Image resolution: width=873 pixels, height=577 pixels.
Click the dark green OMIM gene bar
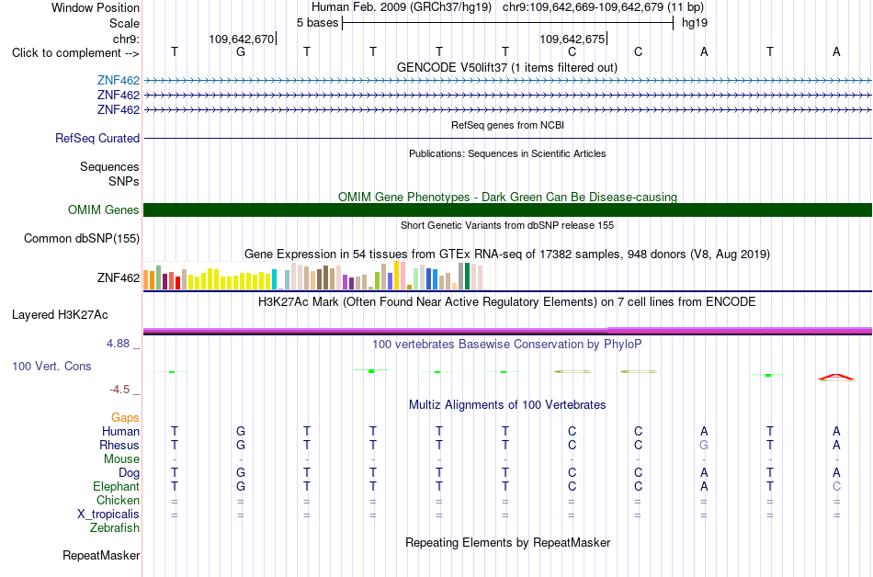(x=508, y=209)
